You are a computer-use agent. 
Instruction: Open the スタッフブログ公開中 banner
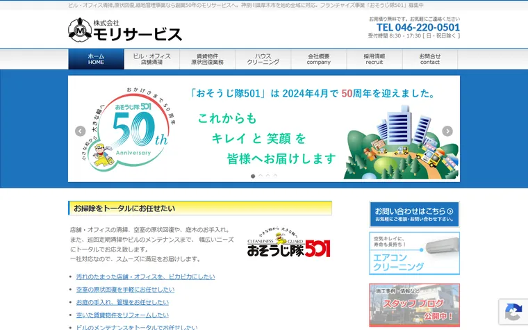point(414,305)
